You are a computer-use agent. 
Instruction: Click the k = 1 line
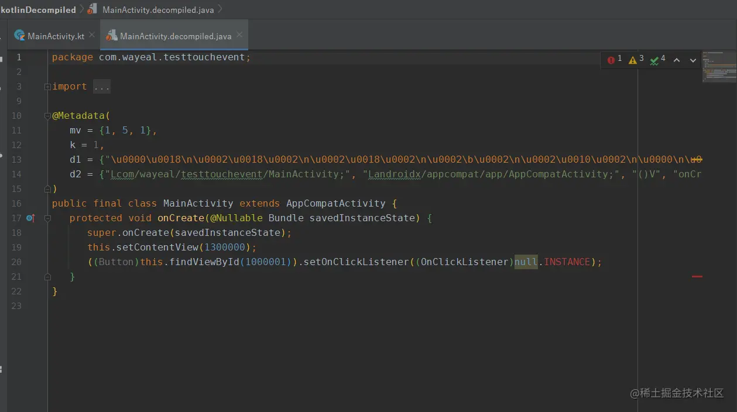(x=87, y=145)
